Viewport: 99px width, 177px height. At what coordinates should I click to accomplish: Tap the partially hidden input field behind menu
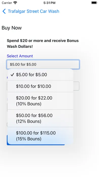pyautogui.click(x=76, y=86)
